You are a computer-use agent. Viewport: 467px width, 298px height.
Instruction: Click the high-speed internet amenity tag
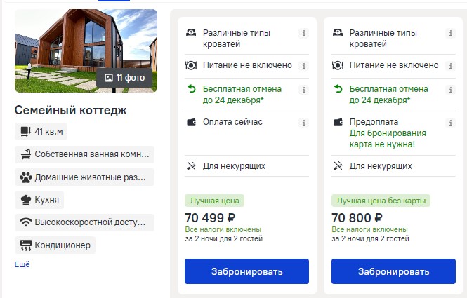click(x=84, y=223)
